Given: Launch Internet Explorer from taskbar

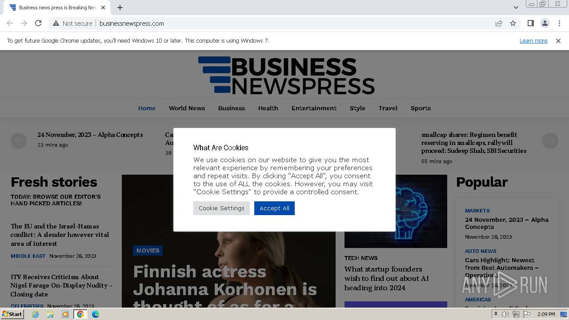Looking at the screenshot, I should pyautogui.click(x=35, y=314).
